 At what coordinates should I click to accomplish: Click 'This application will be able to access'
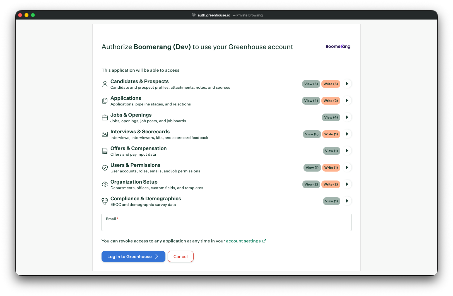pyautogui.click(x=140, y=70)
